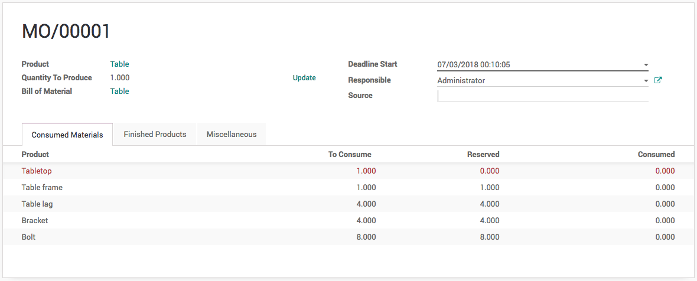The image size is (697, 281).
Task: Click the Administrator responsible field
Action: (538, 80)
